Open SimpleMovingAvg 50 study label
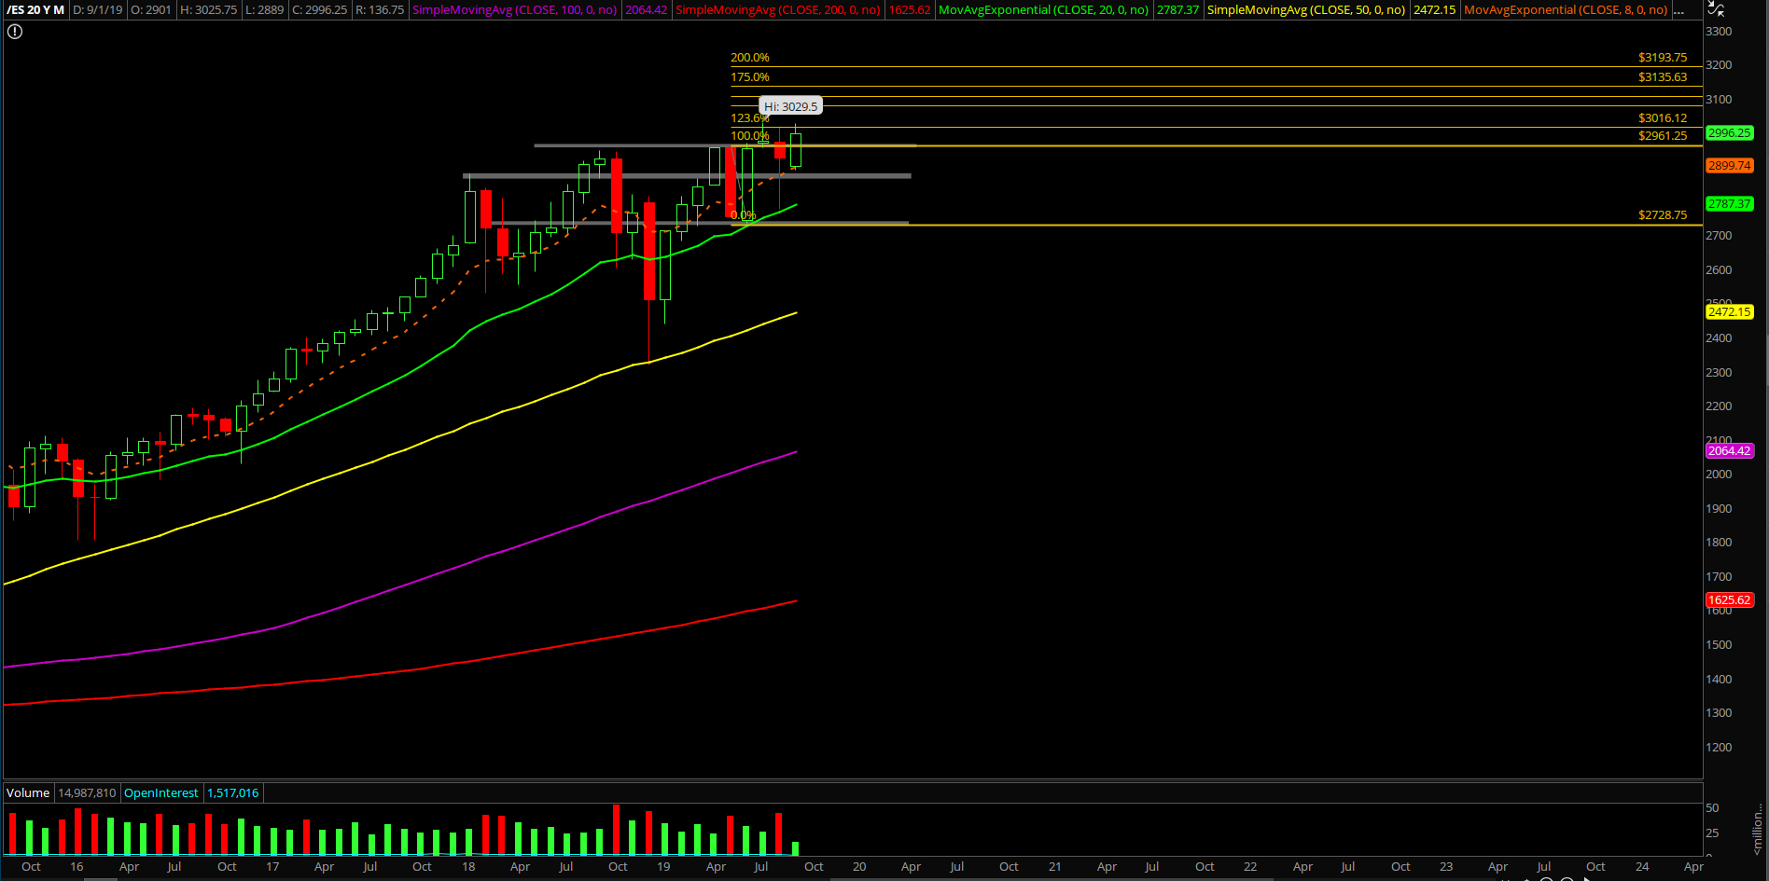 pos(1306,10)
